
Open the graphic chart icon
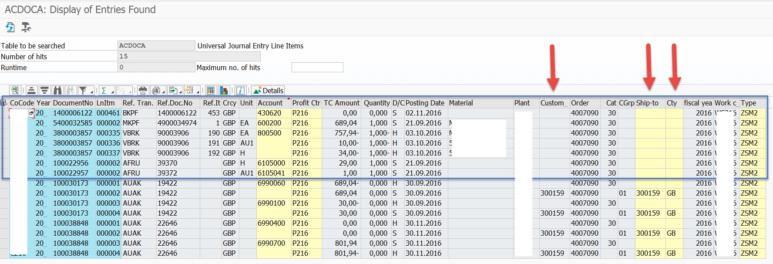click(224, 91)
